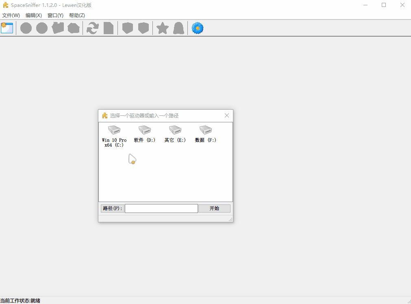
Task: Click the star-shaped toolbar icon
Action: pyautogui.click(x=163, y=28)
